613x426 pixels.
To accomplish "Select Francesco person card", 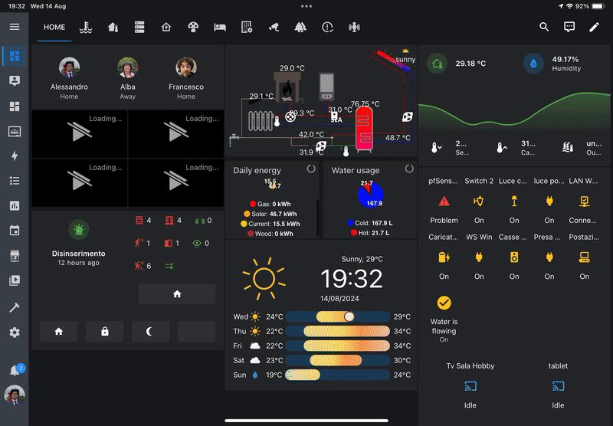I will pos(186,78).
